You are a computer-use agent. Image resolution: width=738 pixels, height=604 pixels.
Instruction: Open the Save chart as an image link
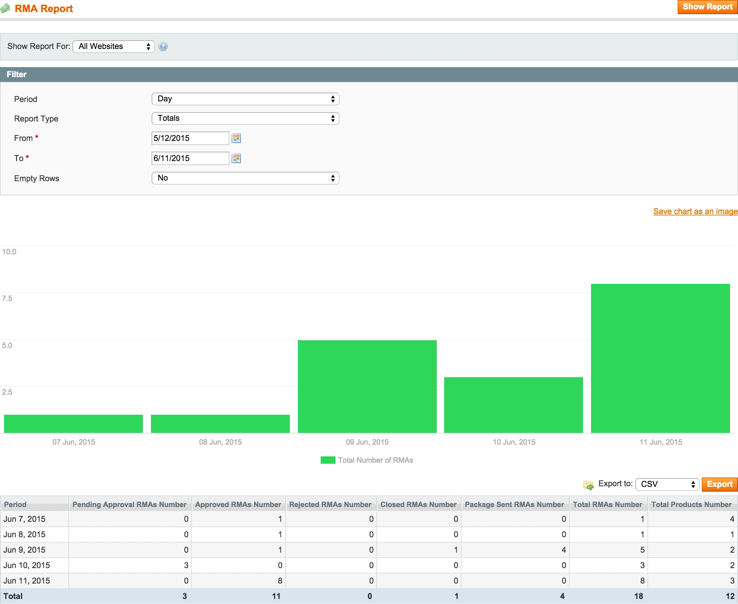[695, 211]
